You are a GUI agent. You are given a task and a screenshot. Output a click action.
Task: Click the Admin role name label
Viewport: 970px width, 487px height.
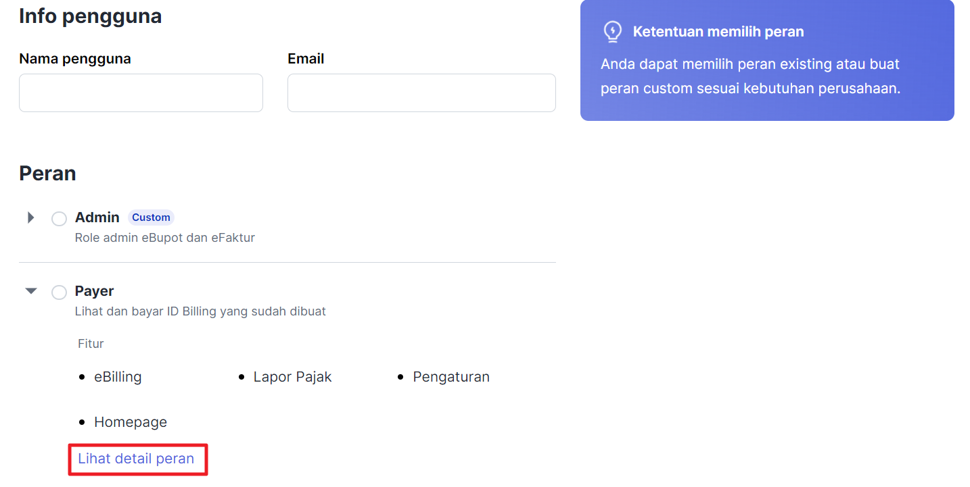97,217
